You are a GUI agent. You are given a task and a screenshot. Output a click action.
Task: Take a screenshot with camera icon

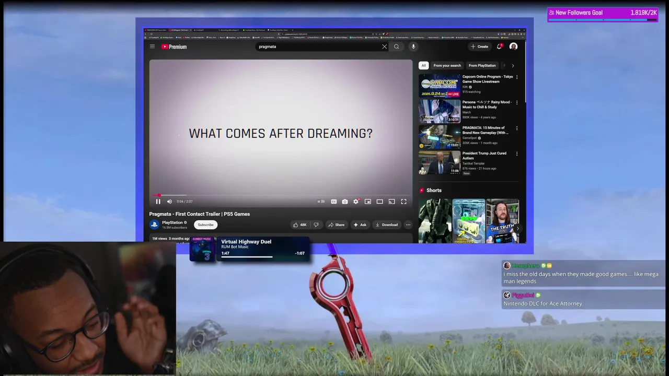point(345,202)
